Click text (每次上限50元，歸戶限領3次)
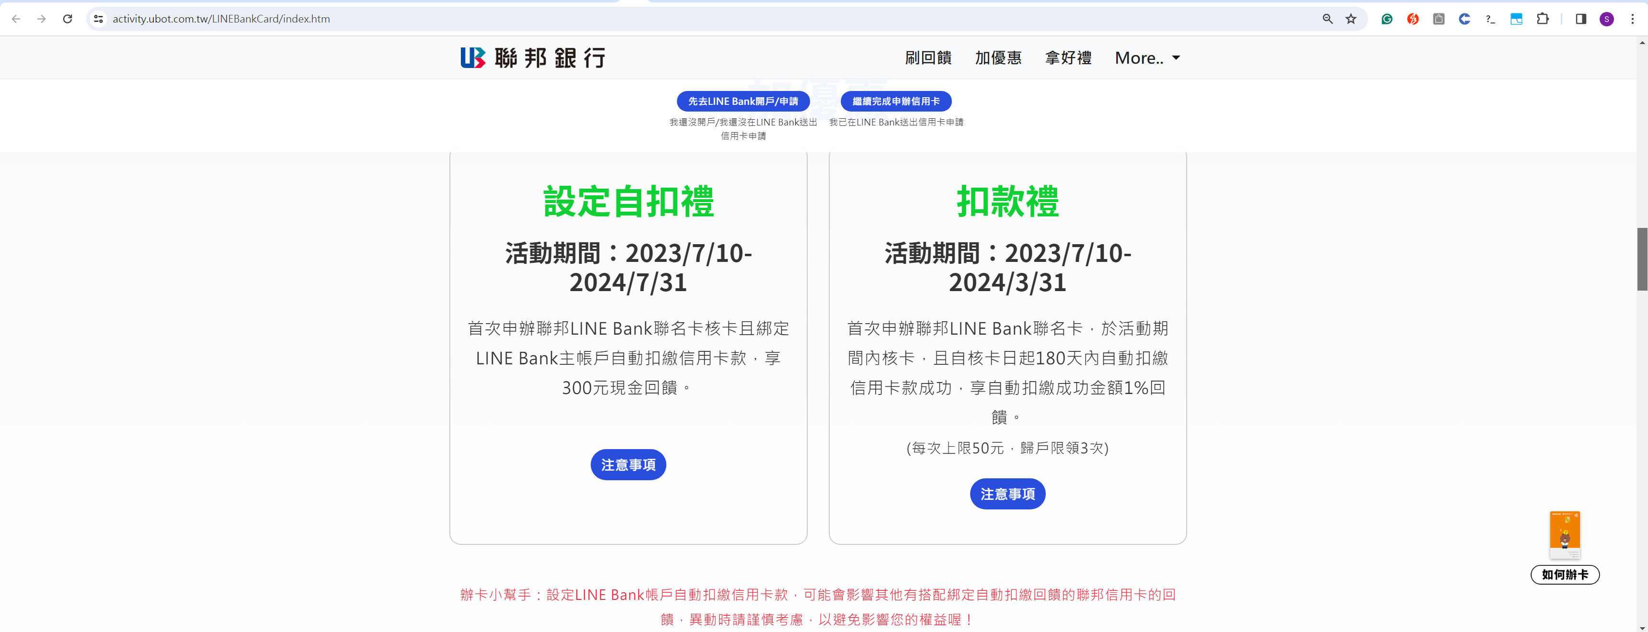 1007,448
